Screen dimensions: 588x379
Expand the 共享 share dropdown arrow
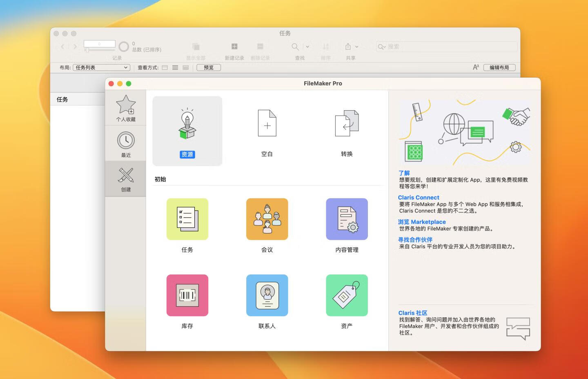(356, 47)
